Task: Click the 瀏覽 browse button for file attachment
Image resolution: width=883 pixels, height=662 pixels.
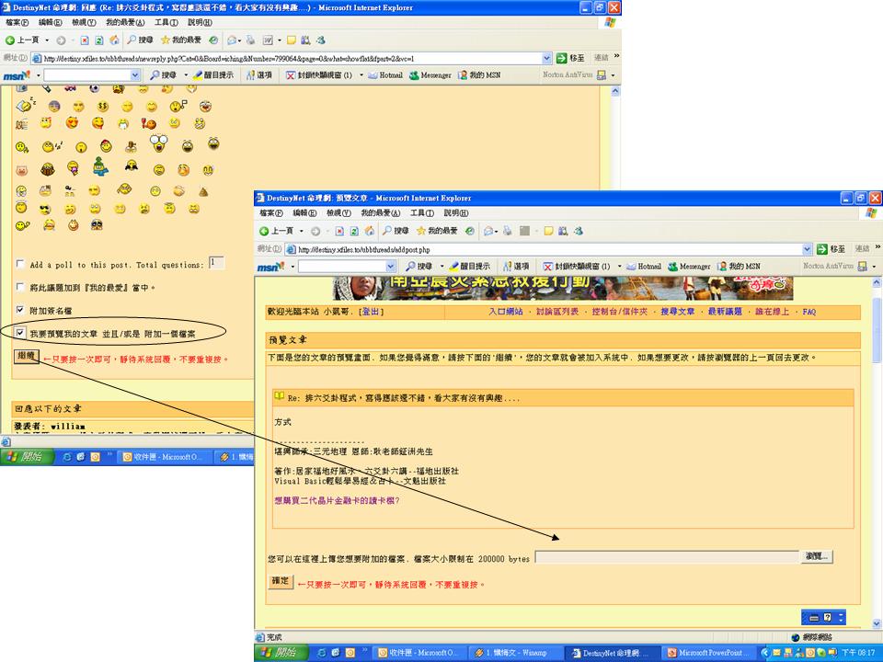Action: click(818, 555)
